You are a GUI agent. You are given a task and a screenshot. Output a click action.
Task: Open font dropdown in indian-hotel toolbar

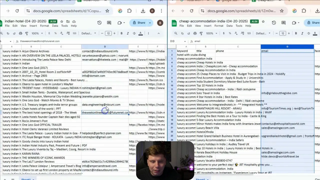[89, 33]
